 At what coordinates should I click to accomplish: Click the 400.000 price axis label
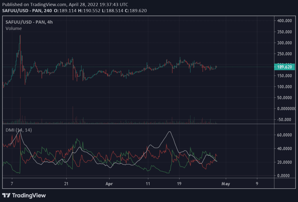[285, 21]
